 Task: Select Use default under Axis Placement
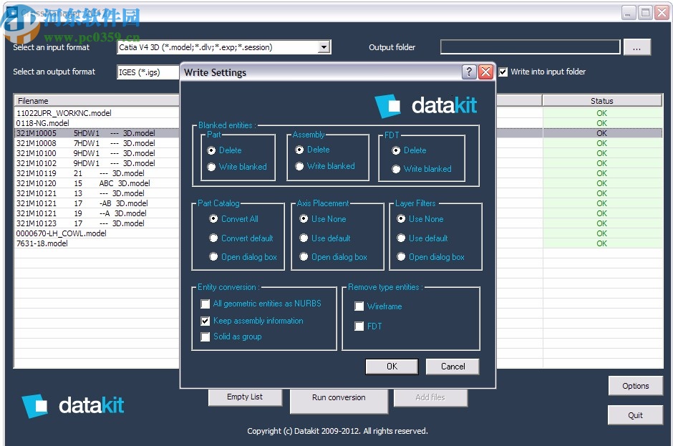point(304,238)
